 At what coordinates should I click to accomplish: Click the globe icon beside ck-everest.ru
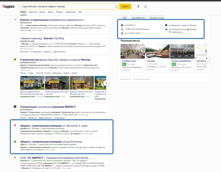(122, 25)
